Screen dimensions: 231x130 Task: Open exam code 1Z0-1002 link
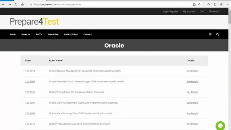click(30, 113)
